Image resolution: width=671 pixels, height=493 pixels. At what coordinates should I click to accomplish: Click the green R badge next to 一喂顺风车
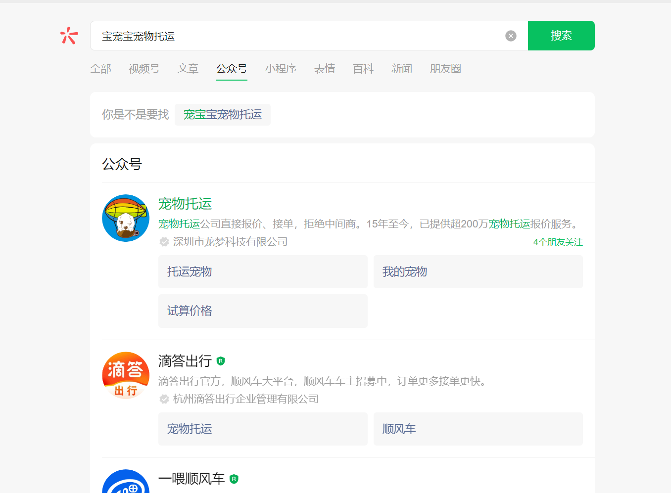tap(234, 479)
